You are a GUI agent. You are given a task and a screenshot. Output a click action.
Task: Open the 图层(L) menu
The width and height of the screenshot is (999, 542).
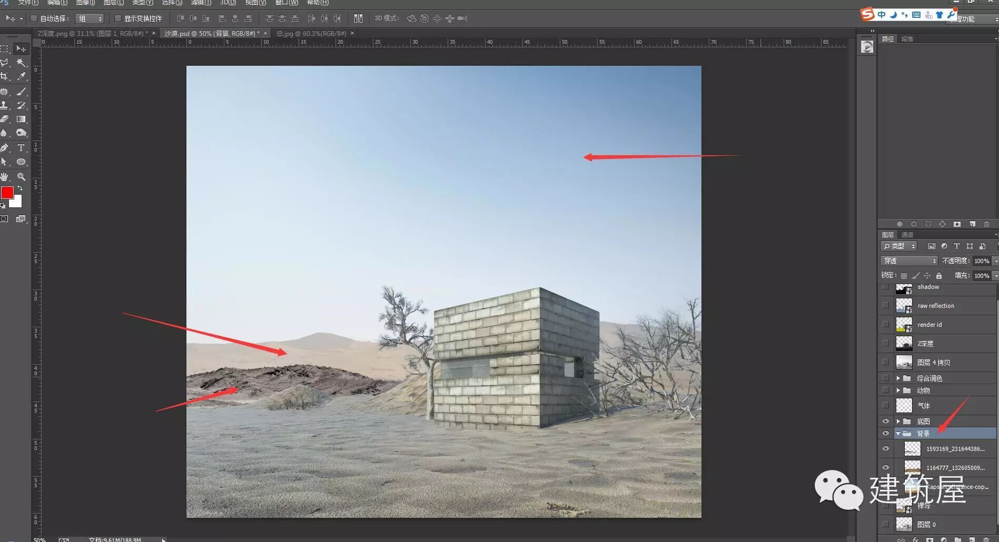pyautogui.click(x=114, y=3)
